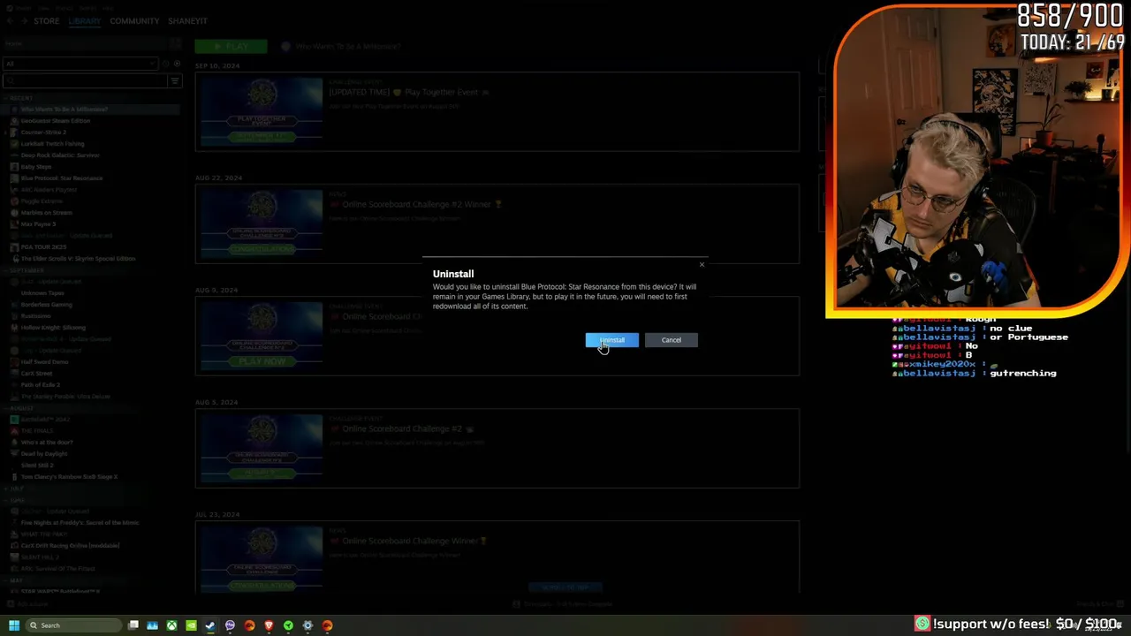Open the View menu in Steam
Screen dimensions: 1131x636
pos(44,7)
